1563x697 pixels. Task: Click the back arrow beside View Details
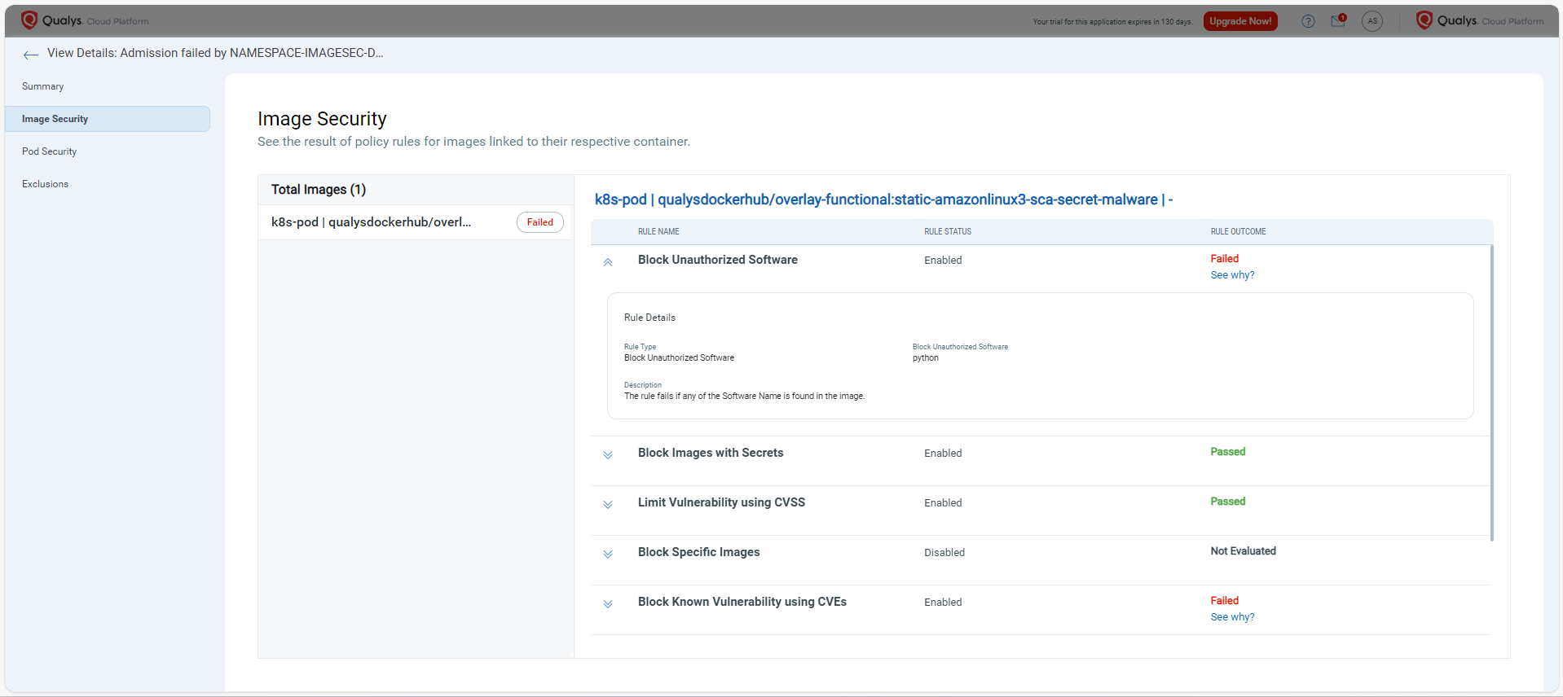click(x=31, y=55)
